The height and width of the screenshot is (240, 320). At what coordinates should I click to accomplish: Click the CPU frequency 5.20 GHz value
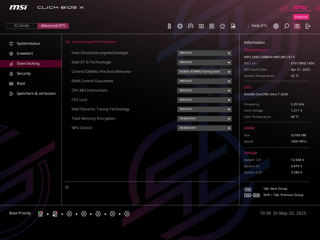click(297, 104)
